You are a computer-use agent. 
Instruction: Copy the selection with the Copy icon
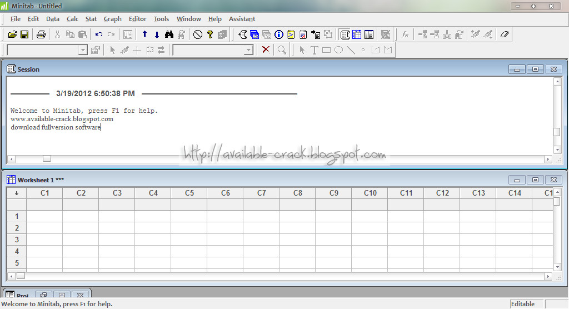click(x=70, y=34)
